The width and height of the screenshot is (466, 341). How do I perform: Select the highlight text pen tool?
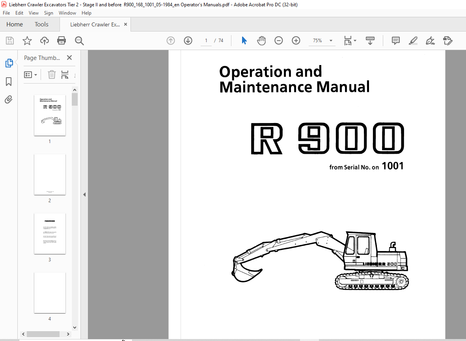pyautogui.click(x=413, y=41)
